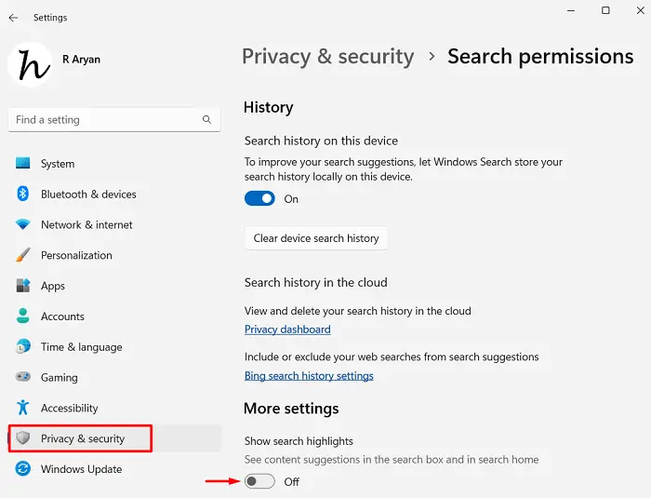The width and height of the screenshot is (651, 498).
Task: Click the Bluetooth & devices icon
Action: pyautogui.click(x=23, y=195)
